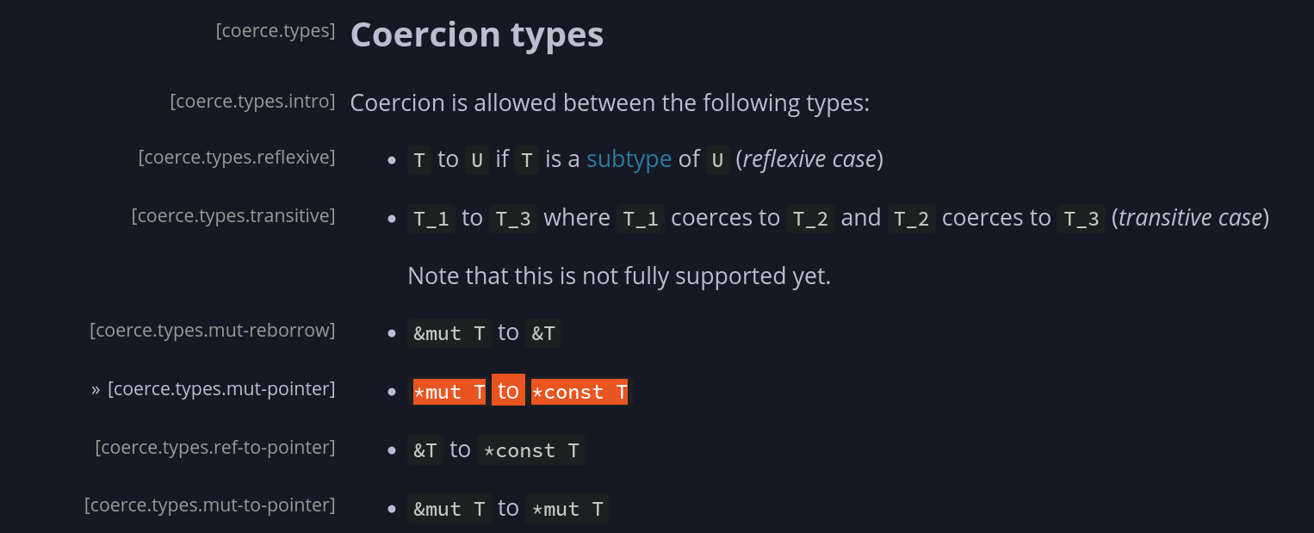
Task: Open the [coerce.types.mut-reborrow] rule link
Action: 213,330
